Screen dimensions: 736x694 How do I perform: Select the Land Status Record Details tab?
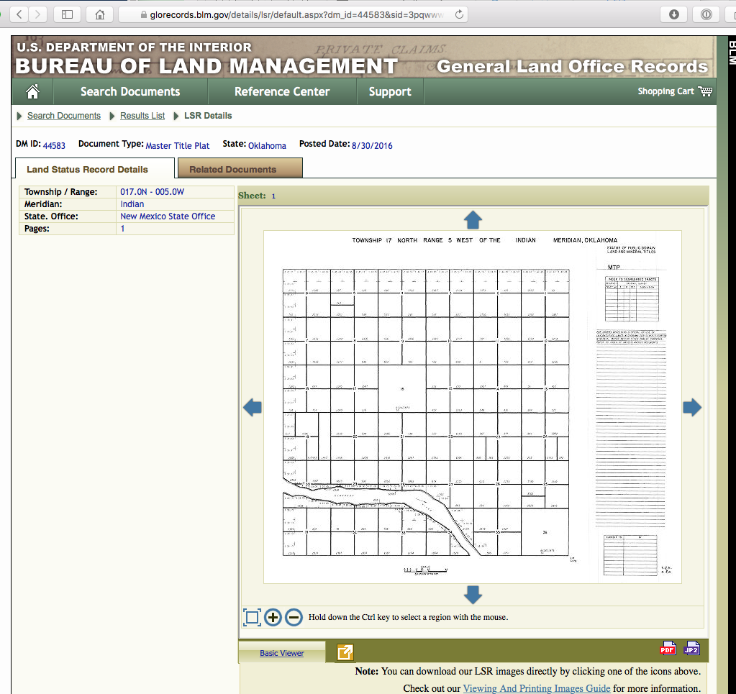(x=95, y=168)
